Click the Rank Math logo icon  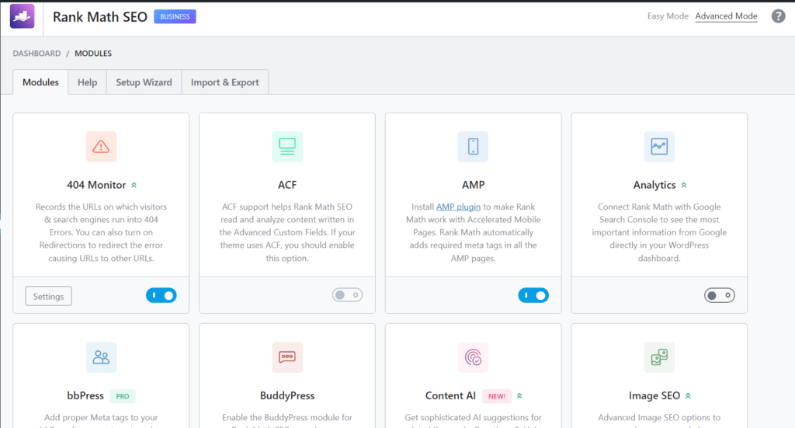click(22, 16)
